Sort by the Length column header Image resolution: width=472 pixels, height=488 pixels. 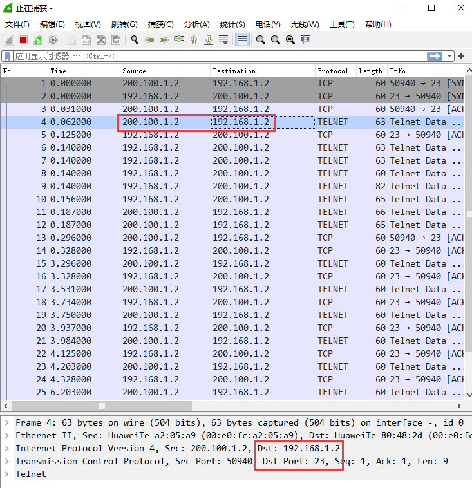point(372,71)
